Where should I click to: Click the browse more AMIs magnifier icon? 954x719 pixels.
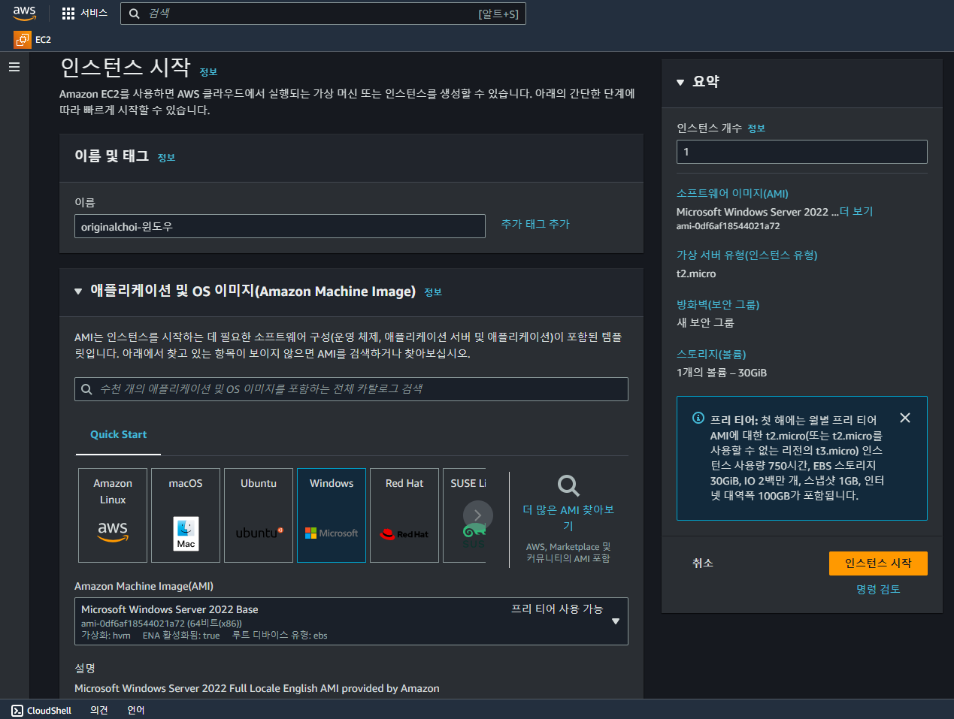coord(568,485)
